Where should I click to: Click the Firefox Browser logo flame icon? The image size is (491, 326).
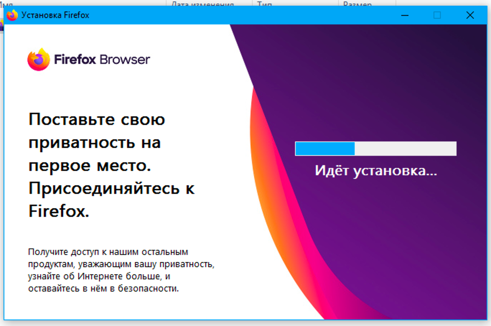point(39,59)
